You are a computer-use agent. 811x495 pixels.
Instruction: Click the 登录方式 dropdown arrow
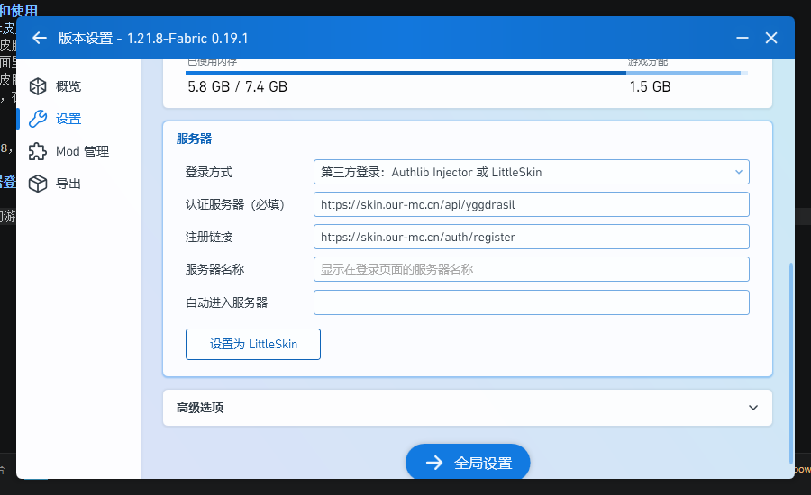coord(739,172)
